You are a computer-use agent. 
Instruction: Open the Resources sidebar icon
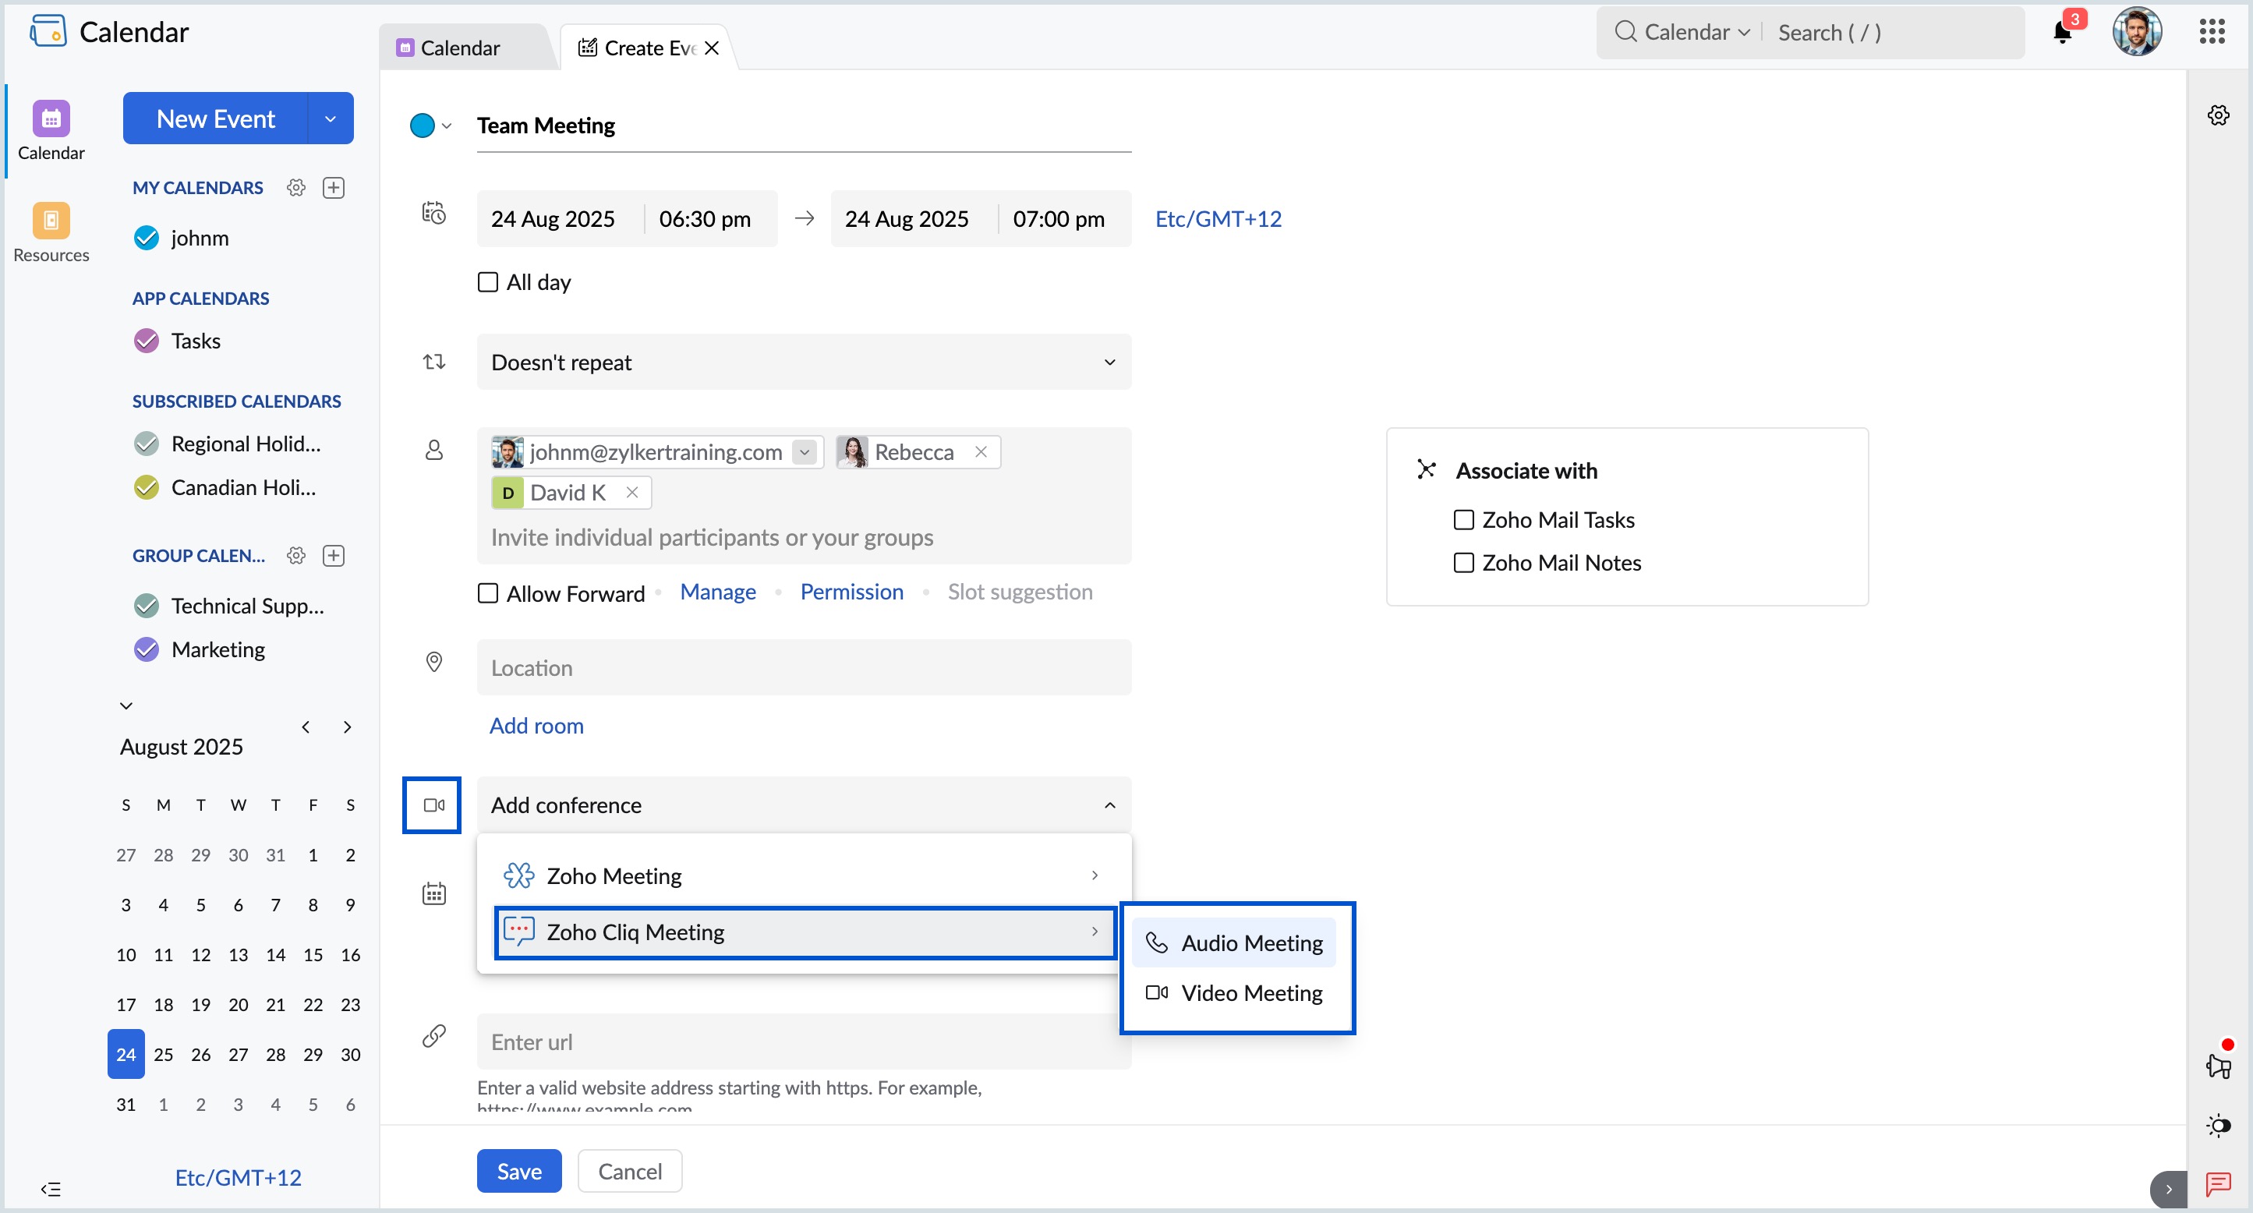[51, 221]
